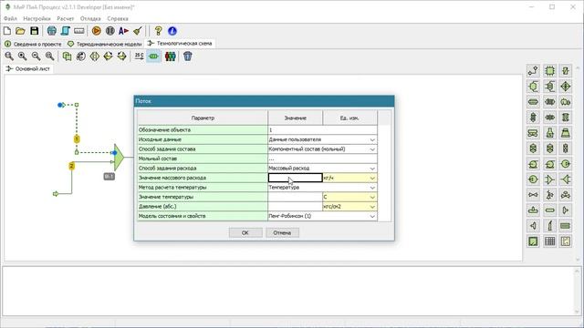This screenshot has height=328, width=584.
Task: Select yellow stream label 2 on canvas
Action: 71,166
